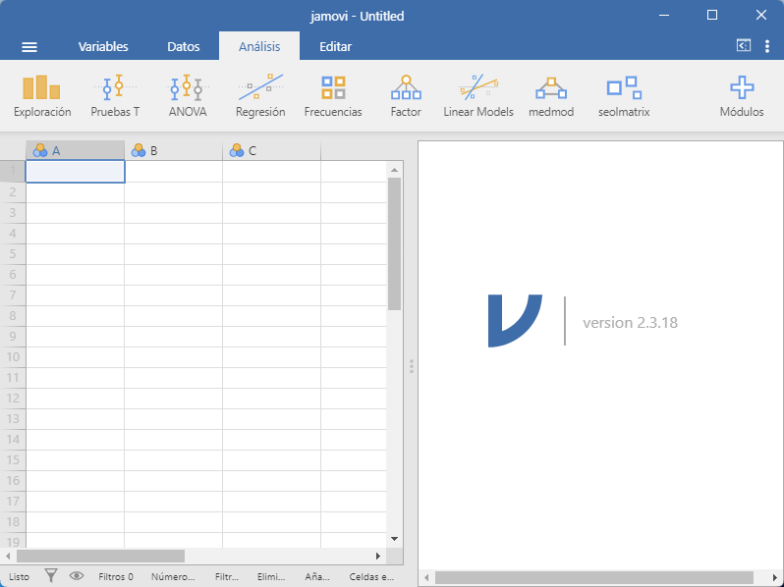This screenshot has width=784, height=587.
Task: Toggle filter visibility with eye icon
Action: [77, 576]
